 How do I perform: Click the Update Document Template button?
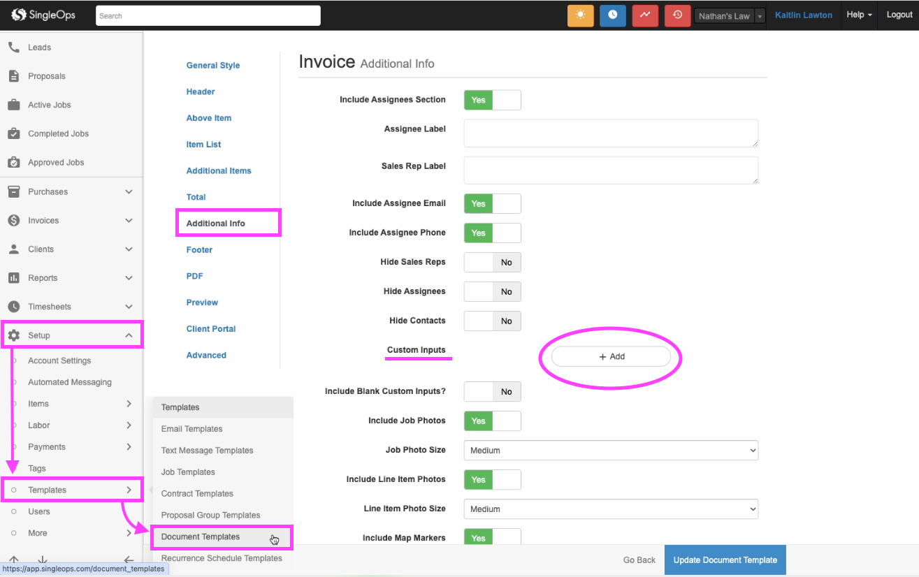725,560
